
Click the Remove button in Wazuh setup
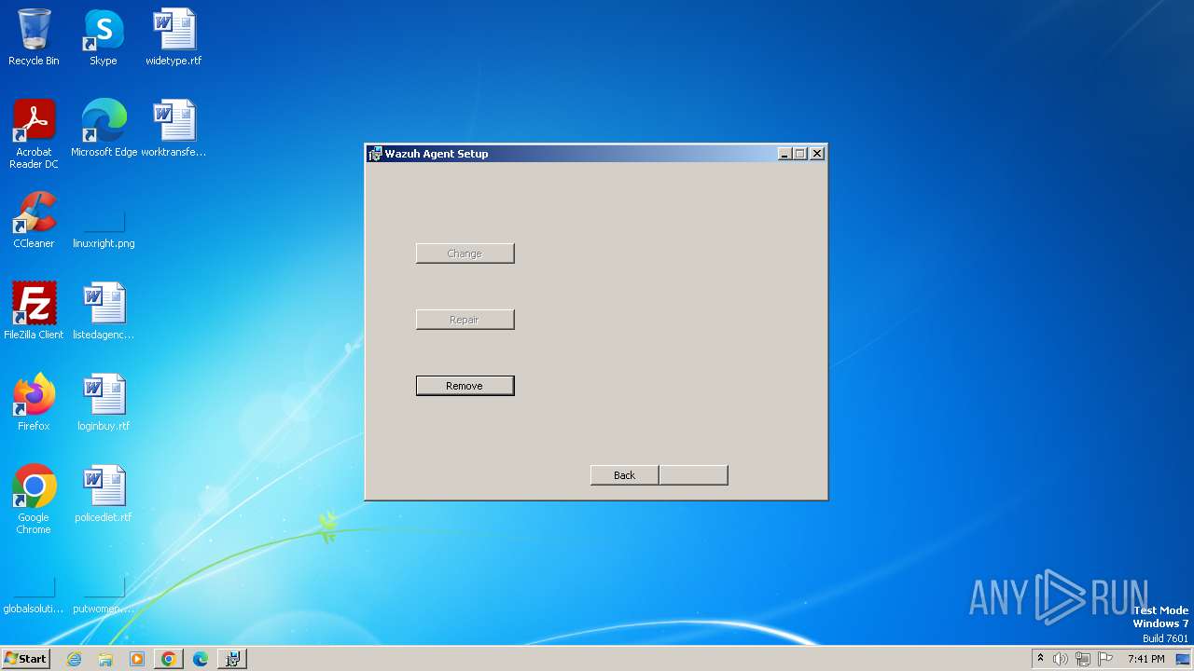point(465,386)
